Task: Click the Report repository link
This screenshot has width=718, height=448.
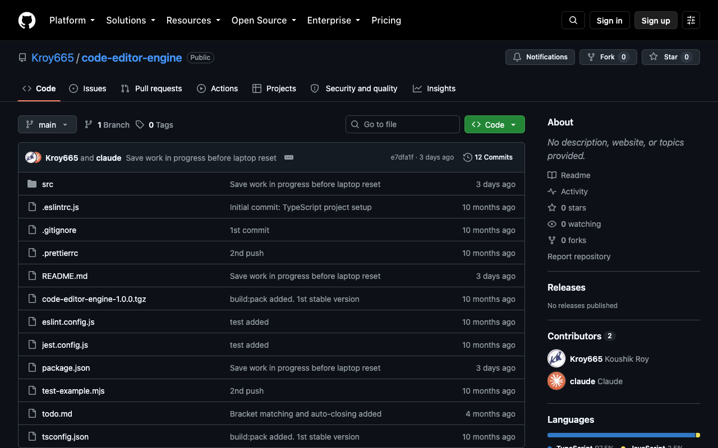Action: click(x=579, y=256)
